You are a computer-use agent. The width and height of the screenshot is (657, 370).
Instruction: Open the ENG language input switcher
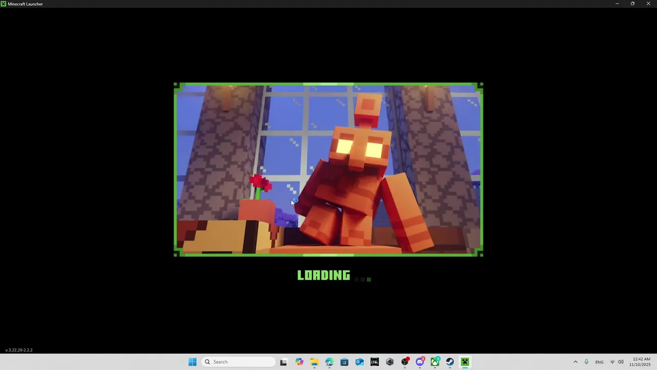(x=600, y=362)
